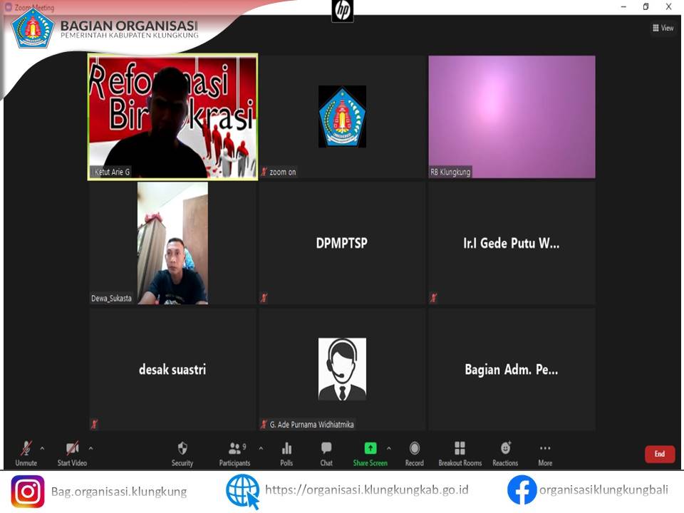The height and width of the screenshot is (513, 684).
Task: Select the DPMPTSP participant tile
Action: click(342, 243)
